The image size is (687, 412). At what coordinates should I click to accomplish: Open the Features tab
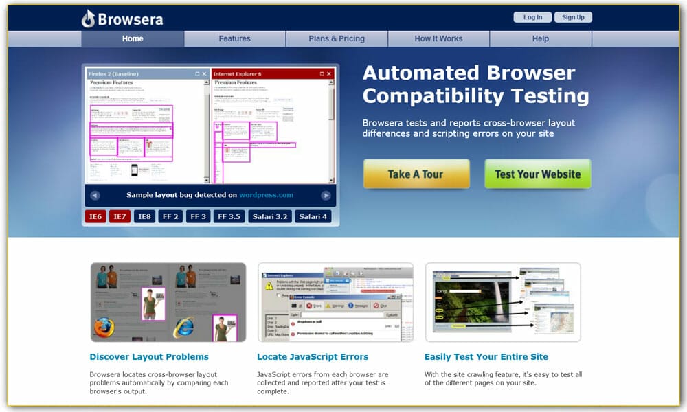pos(234,39)
